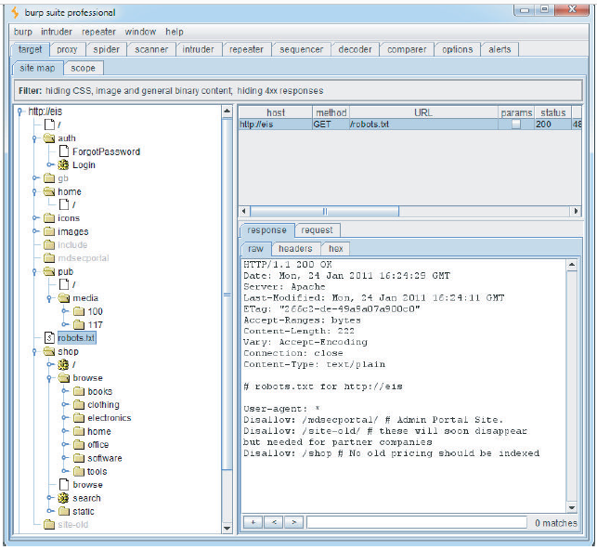The image size is (597, 550).
Task: Click the + search options button
Action: [253, 522]
